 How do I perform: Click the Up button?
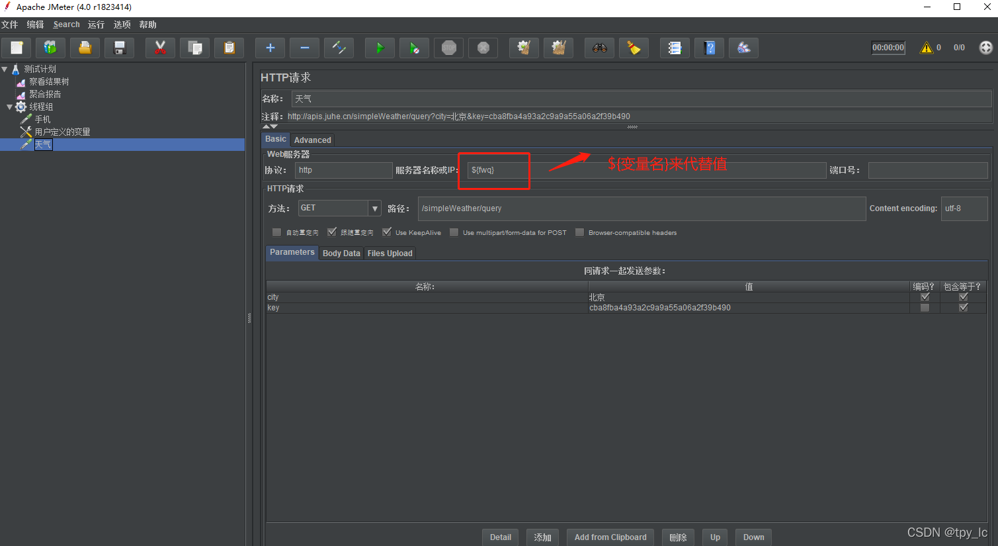pyautogui.click(x=715, y=537)
